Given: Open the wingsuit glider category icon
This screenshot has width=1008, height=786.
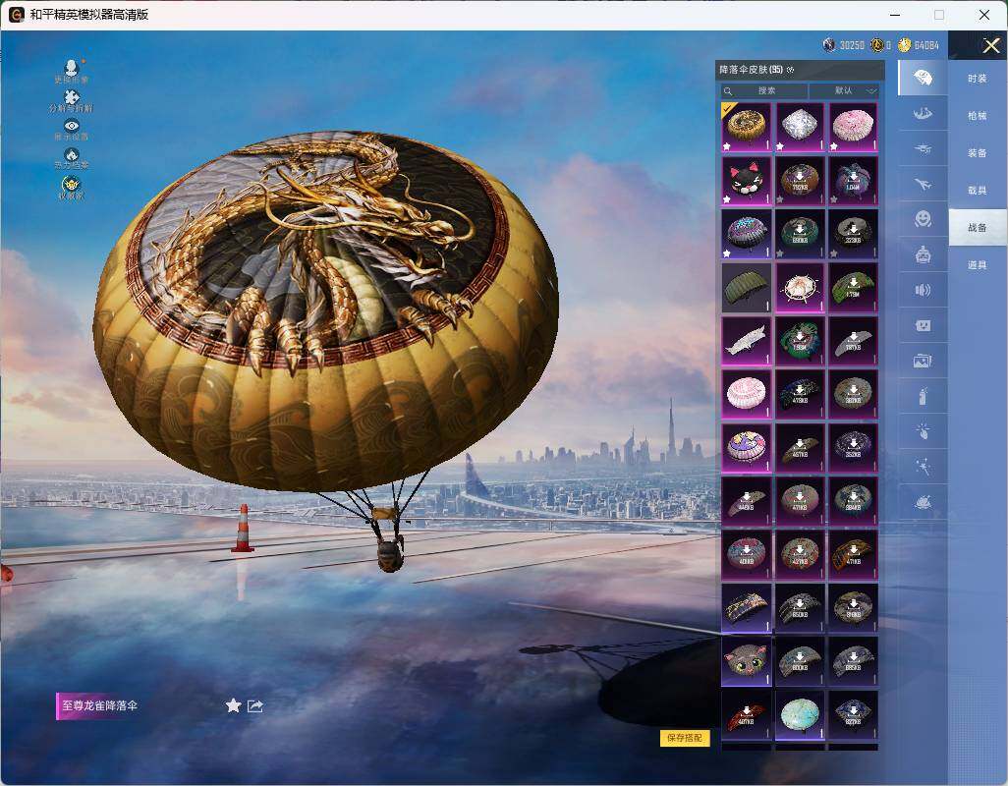Looking at the screenshot, I should click(x=923, y=114).
